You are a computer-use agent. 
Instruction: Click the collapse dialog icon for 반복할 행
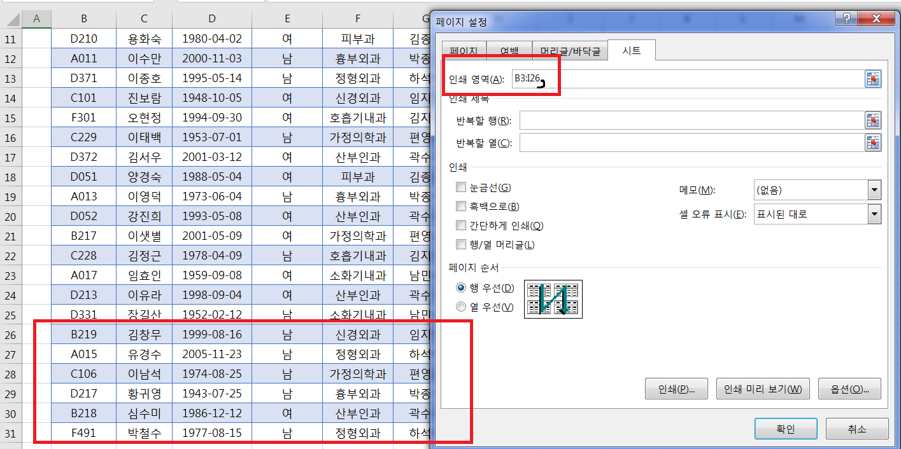coord(872,120)
